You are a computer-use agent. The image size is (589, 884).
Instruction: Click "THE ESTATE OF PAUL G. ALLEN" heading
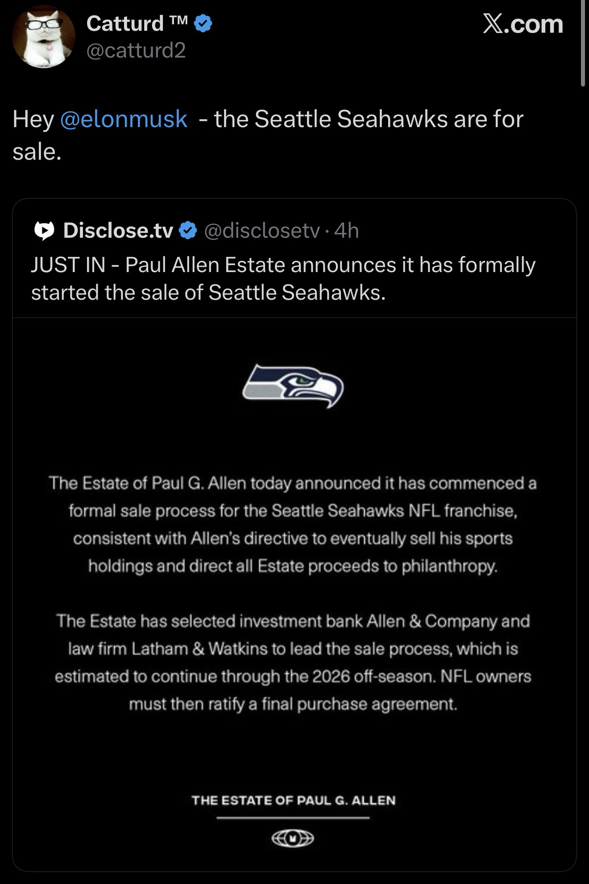[293, 800]
